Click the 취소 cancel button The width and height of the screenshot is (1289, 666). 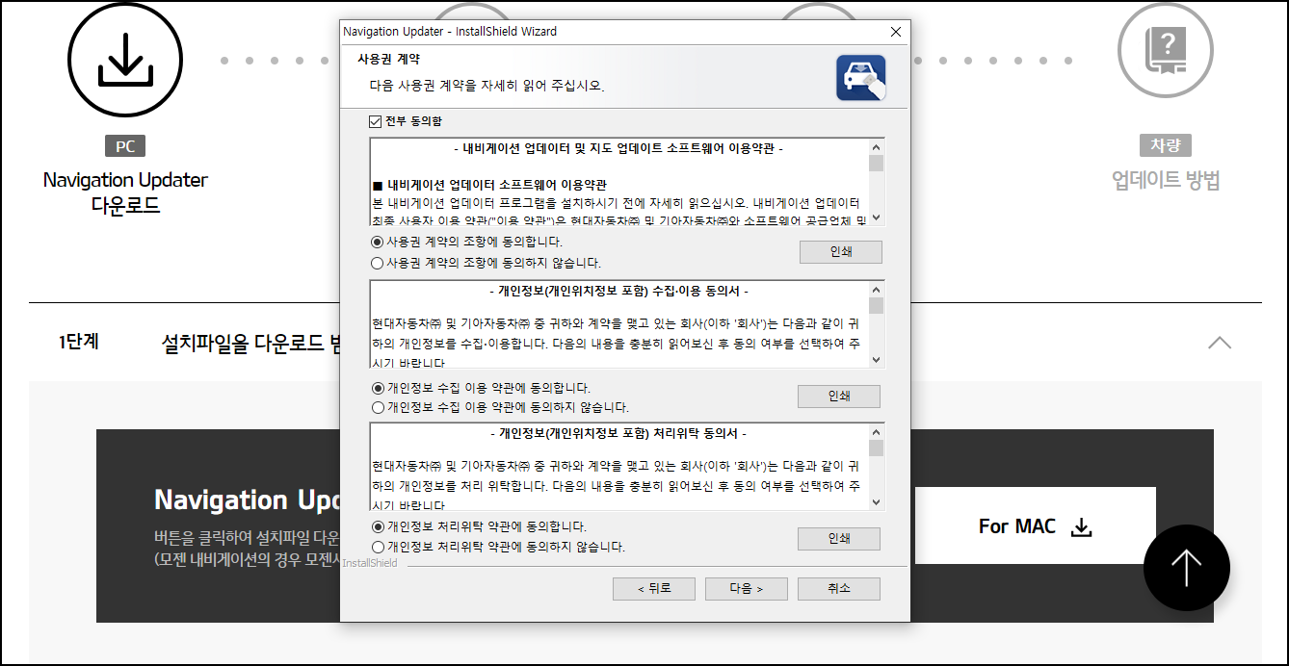[x=838, y=589]
